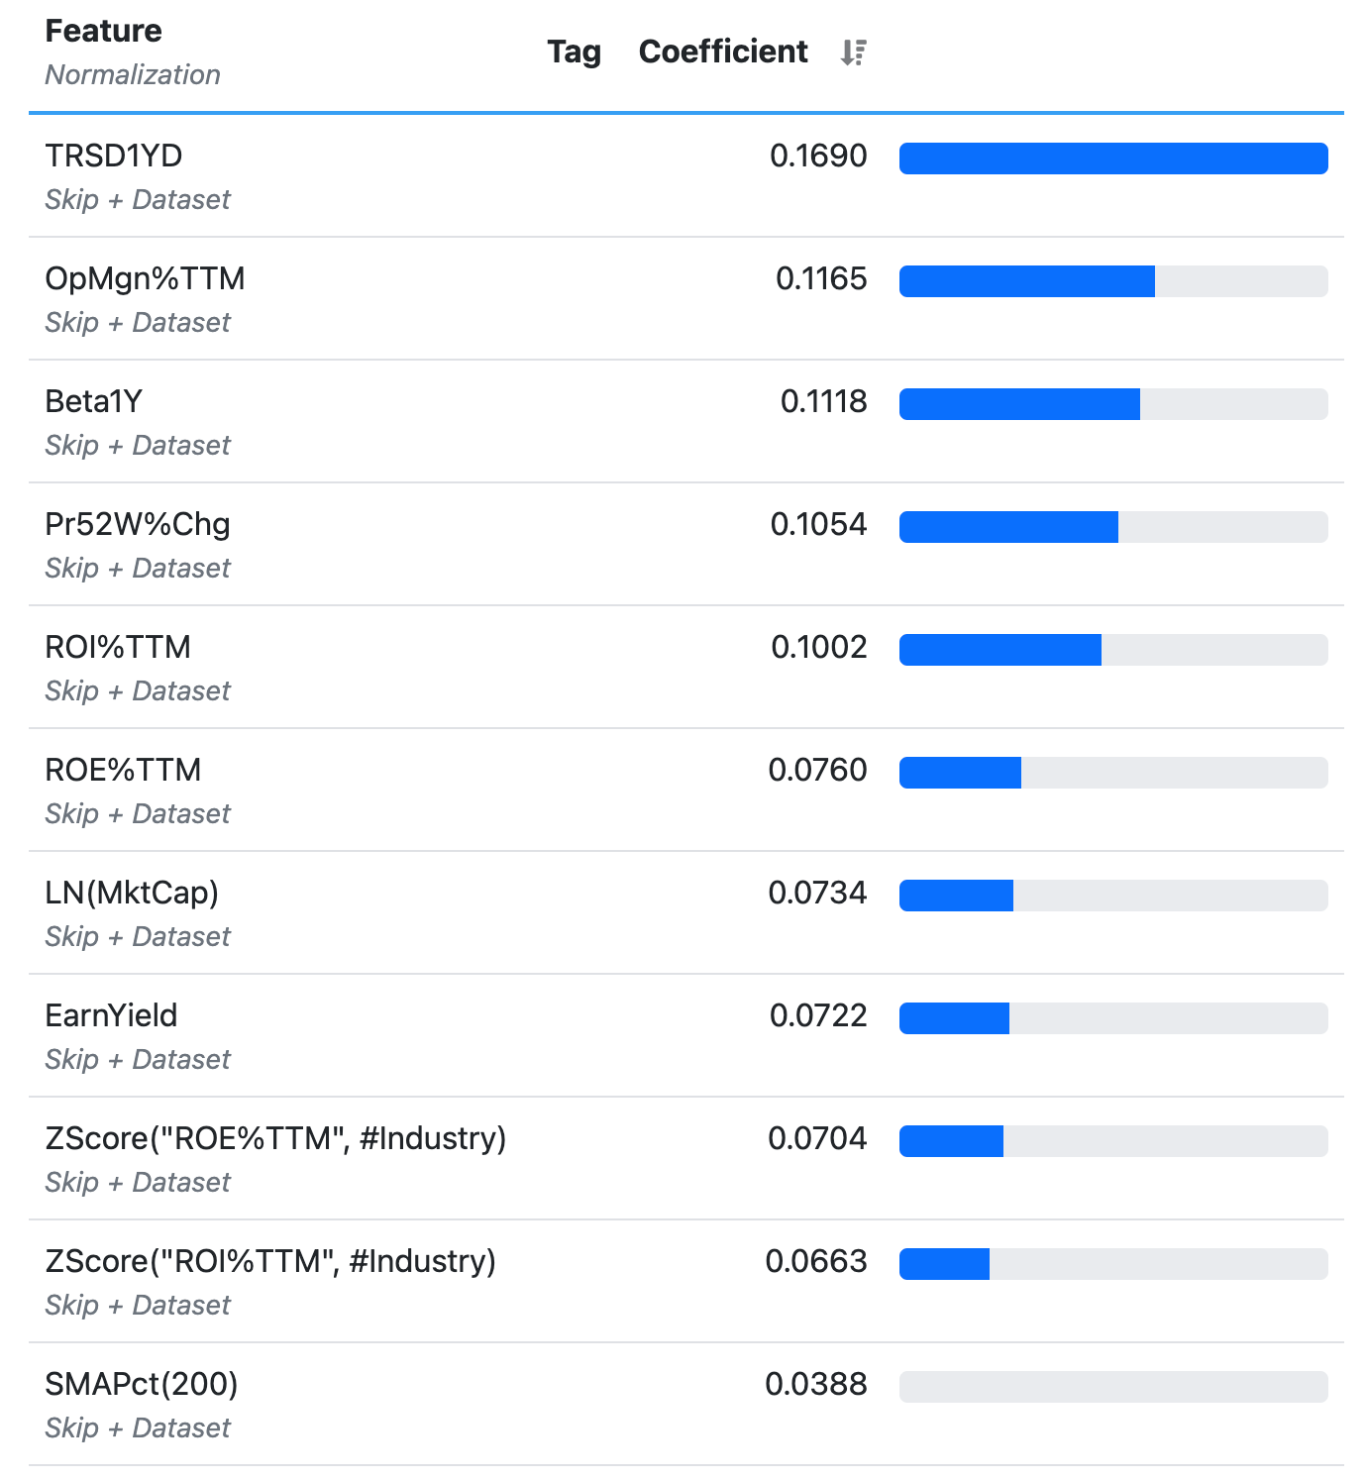Click the Pr52W%Chg feature name
Screen dimensions: 1367x1480
138,525
